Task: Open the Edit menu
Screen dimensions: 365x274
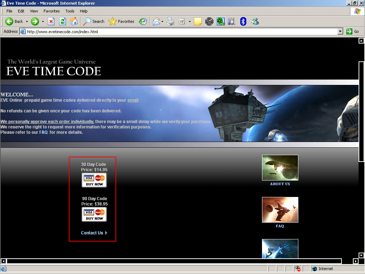Action: pos(21,11)
